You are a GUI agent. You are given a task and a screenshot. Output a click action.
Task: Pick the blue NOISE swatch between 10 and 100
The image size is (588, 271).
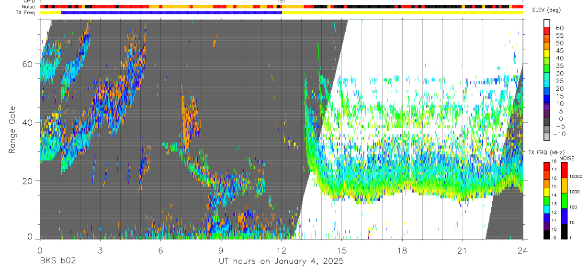[565, 216]
